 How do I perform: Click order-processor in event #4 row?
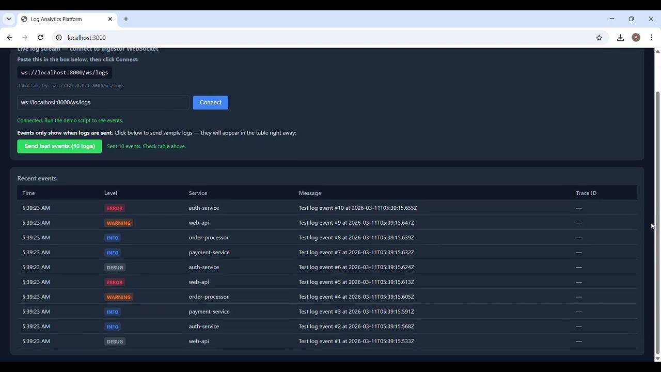(209, 297)
